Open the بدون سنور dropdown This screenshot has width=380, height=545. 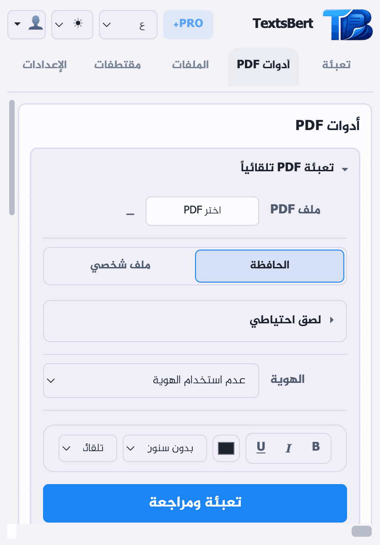pyautogui.click(x=164, y=448)
